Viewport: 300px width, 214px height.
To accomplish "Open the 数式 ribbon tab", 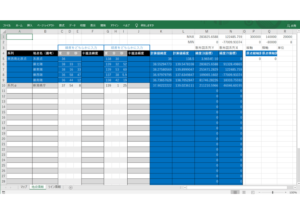I will coord(62,25).
